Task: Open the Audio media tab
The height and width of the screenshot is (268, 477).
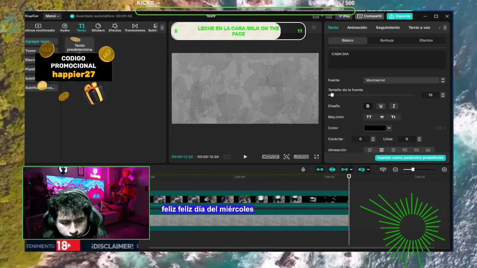Action: (x=65, y=28)
